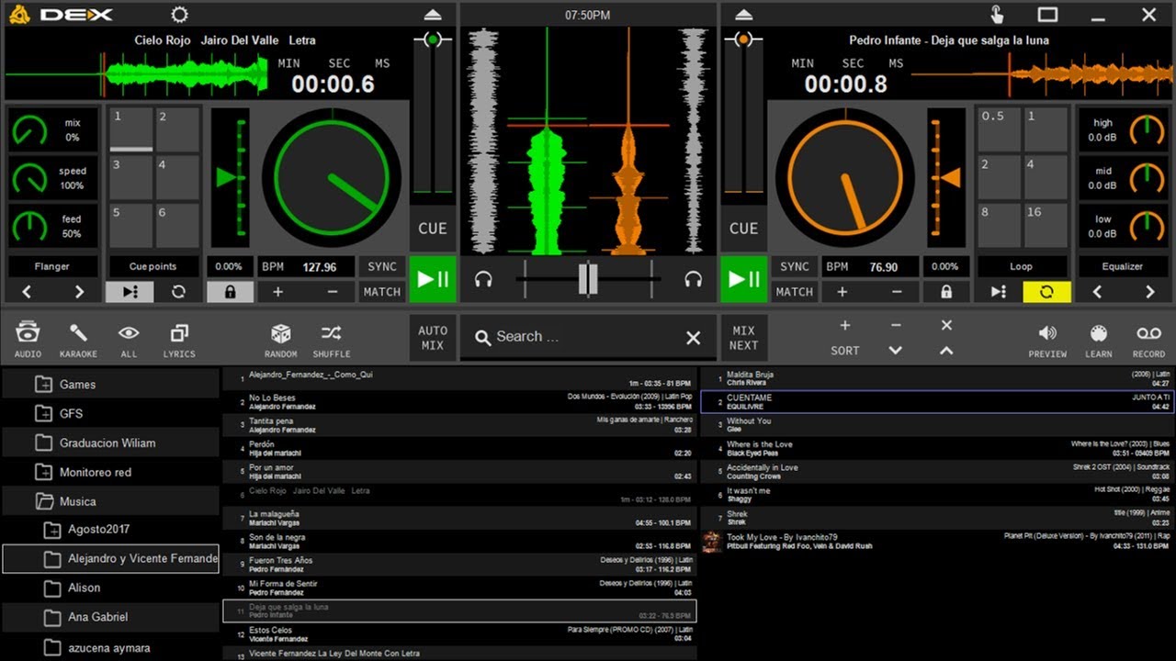This screenshot has height=661, width=1176.
Task: Click the Search input field
Action: (x=588, y=338)
